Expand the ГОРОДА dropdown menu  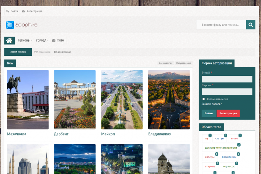[42, 41]
